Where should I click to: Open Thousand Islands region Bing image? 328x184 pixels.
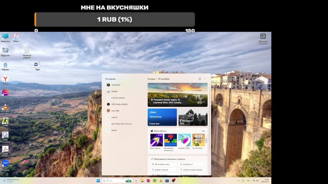pos(178,95)
